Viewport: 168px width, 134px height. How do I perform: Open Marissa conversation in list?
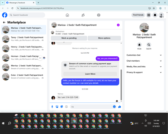click(x=24, y=30)
